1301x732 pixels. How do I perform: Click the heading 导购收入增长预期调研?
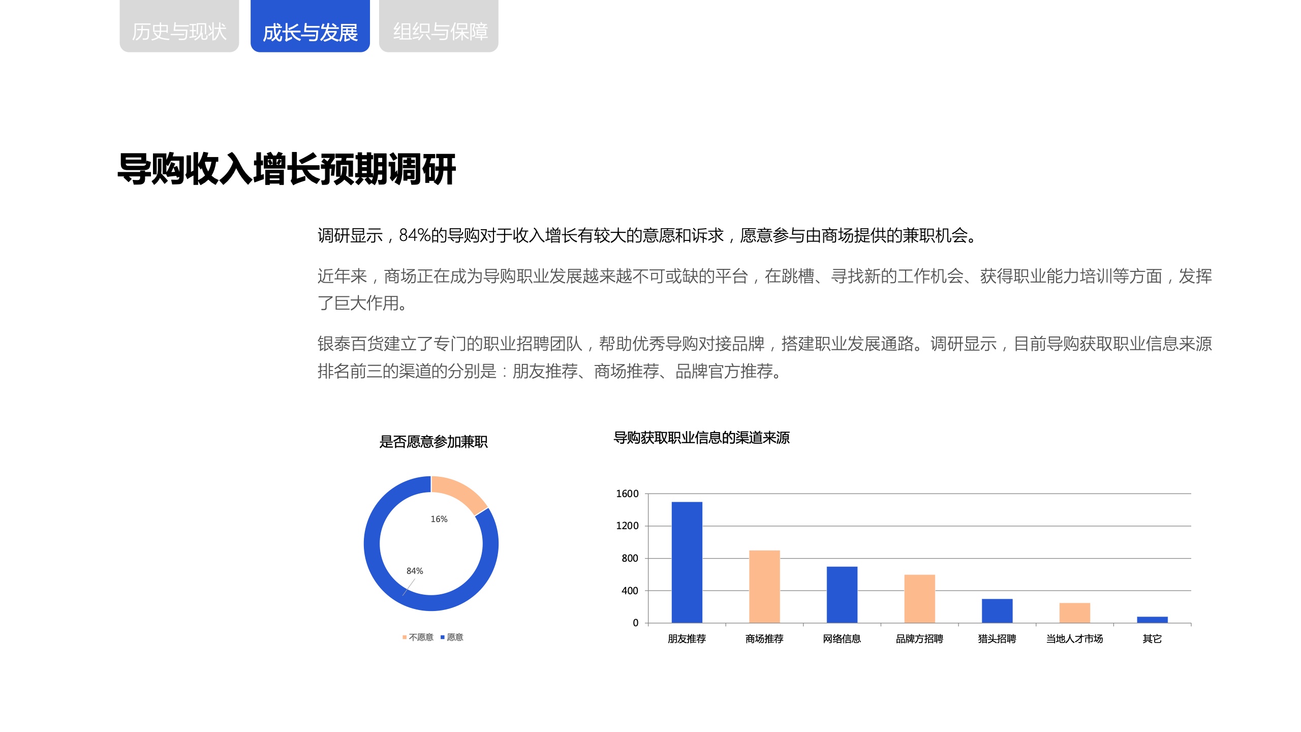point(287,169)
